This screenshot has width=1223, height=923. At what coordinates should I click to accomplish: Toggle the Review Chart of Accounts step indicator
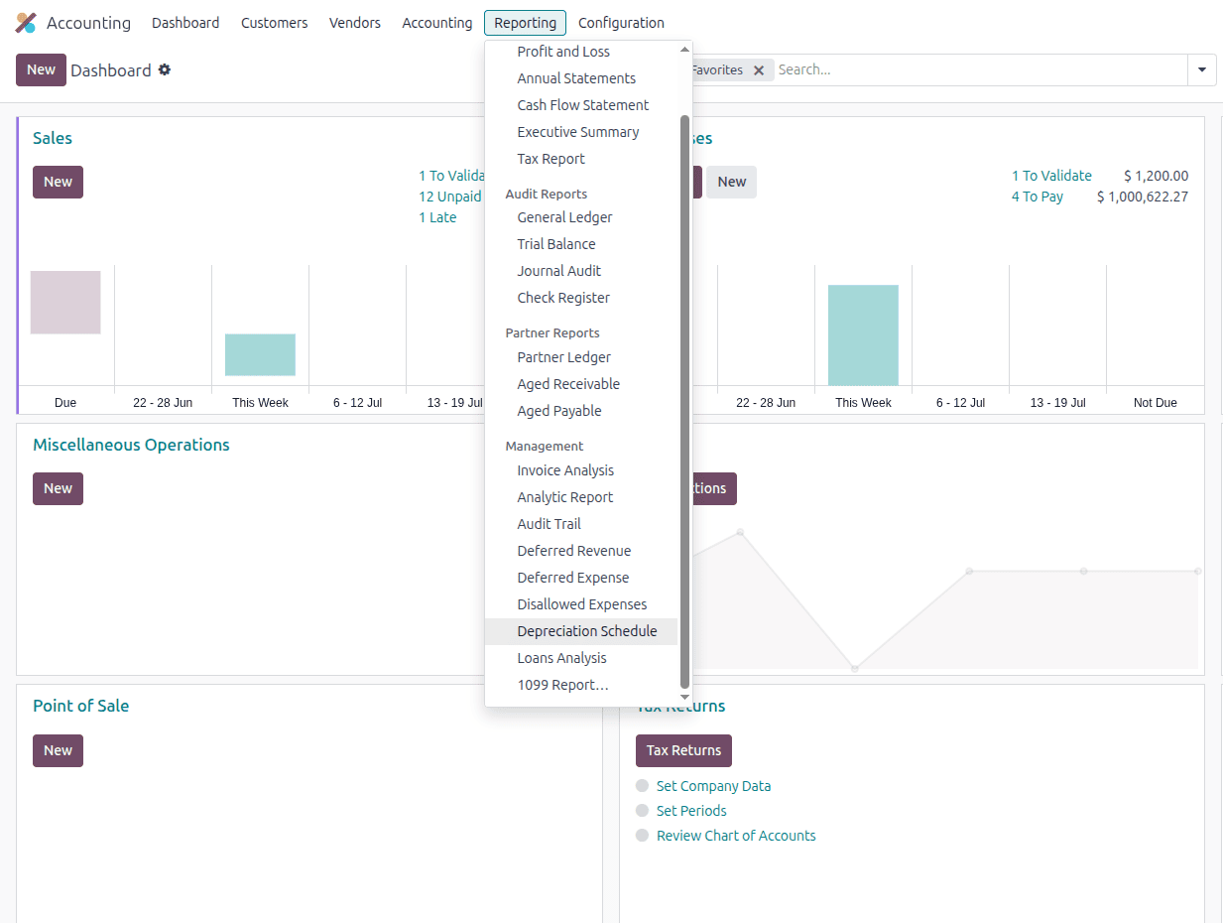click(642, 835)
